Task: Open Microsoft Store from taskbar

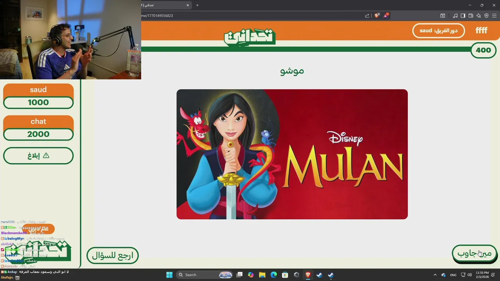Action: click(x=285, y=275)
